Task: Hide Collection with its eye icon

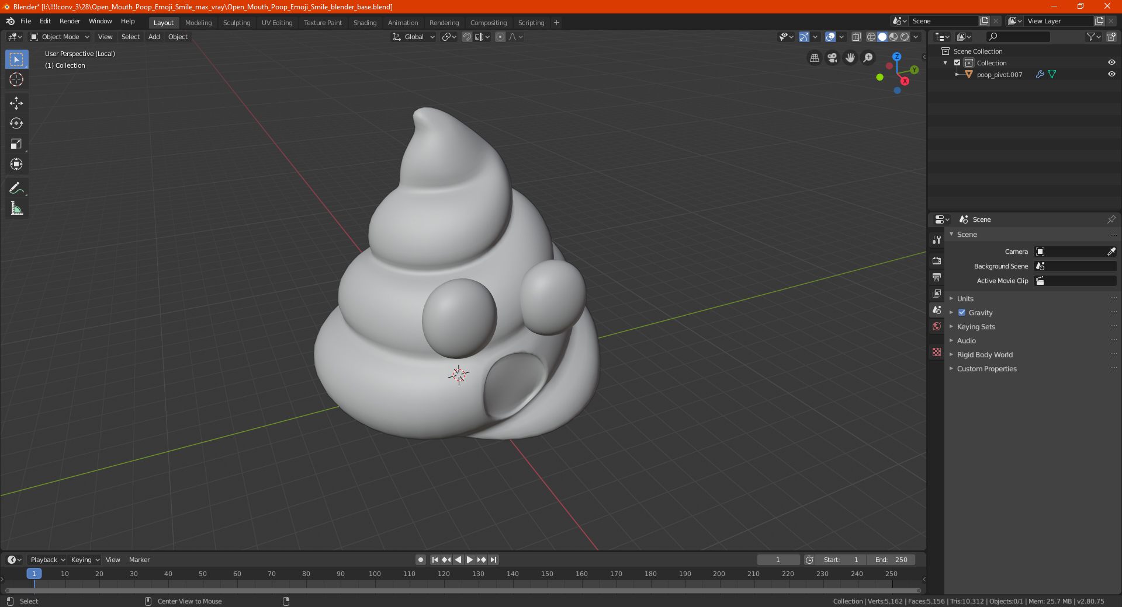Action: (1111, 62)
